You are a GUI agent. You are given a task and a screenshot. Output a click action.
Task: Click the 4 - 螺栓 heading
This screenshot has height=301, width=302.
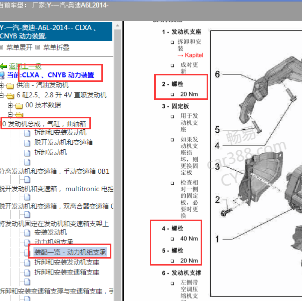[x=173, y=229]
